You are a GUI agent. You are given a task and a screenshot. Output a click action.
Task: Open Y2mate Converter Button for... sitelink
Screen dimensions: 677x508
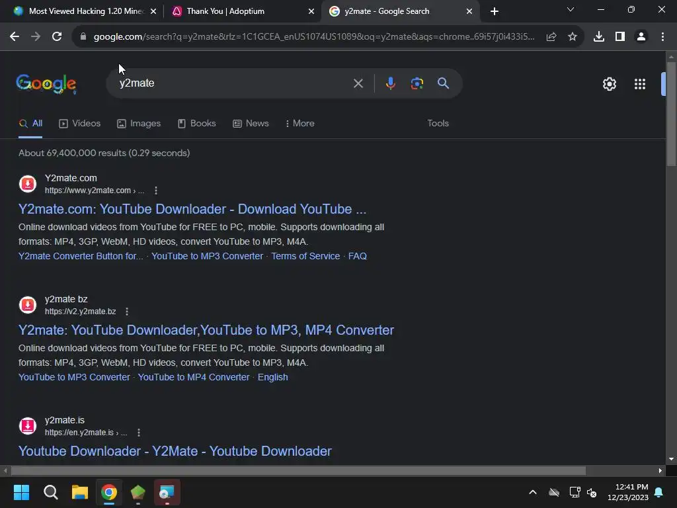coord(81,256)
